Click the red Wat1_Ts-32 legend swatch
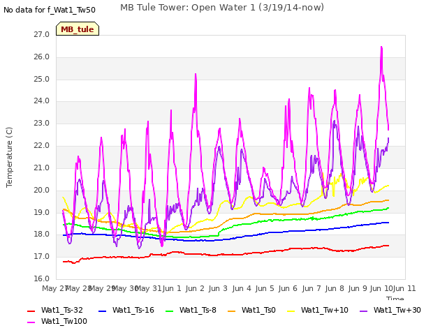 [x=31, y=311]
